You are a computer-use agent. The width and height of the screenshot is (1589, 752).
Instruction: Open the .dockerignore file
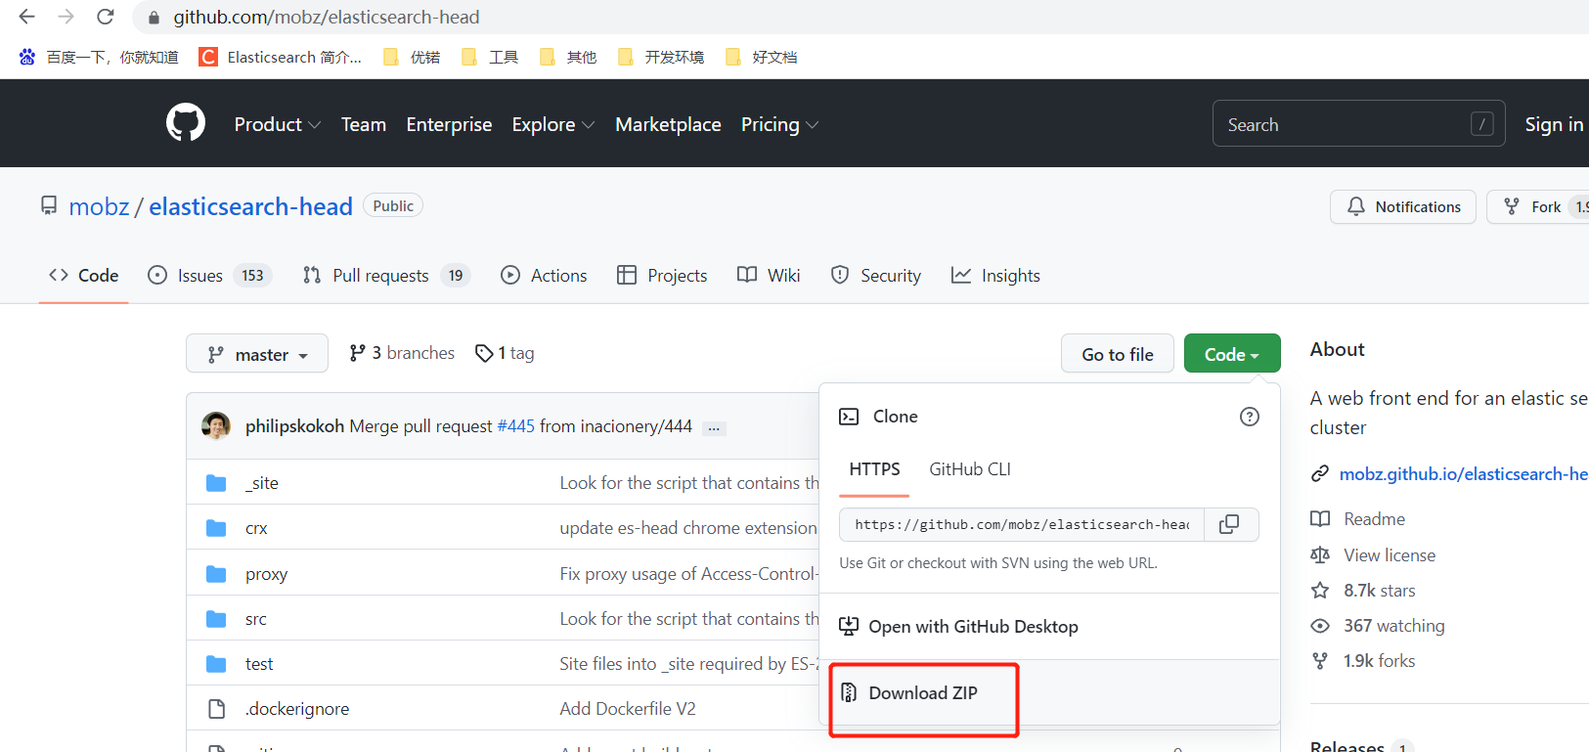tap(297, 709)
